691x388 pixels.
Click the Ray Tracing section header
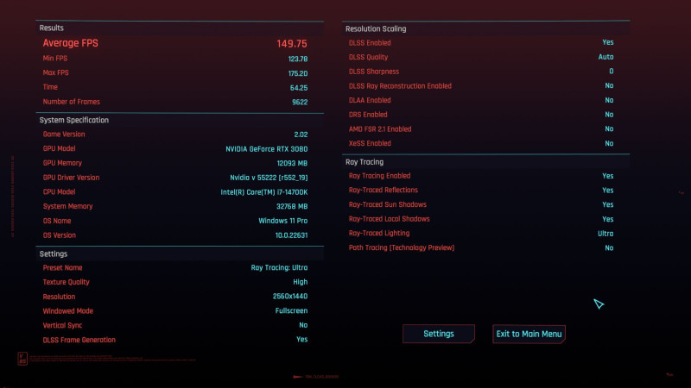365,162
